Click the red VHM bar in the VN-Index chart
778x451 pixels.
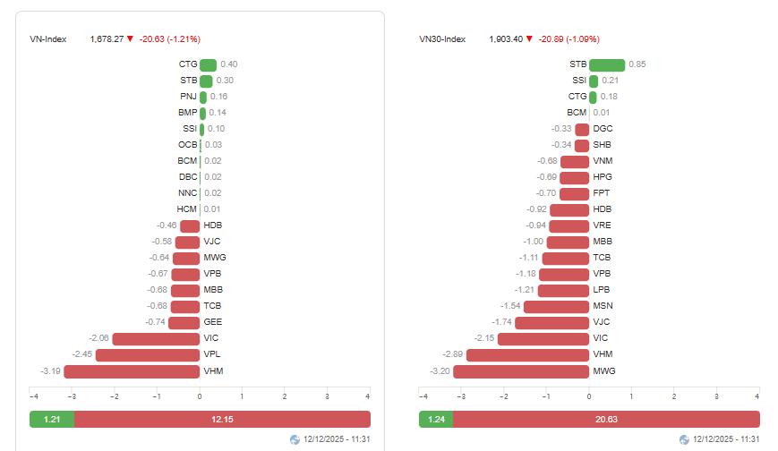[132, 370]
